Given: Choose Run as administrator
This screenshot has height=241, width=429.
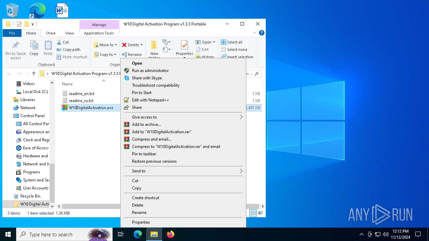Looking at the screenshot, I should (x=183, y=71).
